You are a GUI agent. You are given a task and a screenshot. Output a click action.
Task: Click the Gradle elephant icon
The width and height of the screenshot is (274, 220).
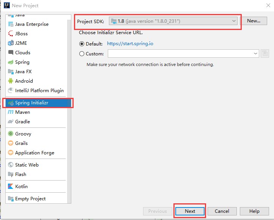(11, 121)
